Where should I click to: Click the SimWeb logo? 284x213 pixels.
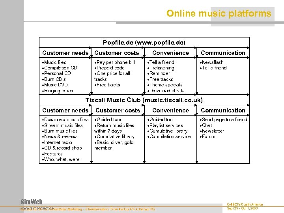tap(32, 202)
